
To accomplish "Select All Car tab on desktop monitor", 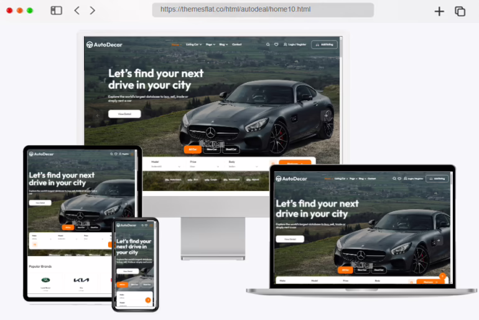I will [x=192, y=149].
